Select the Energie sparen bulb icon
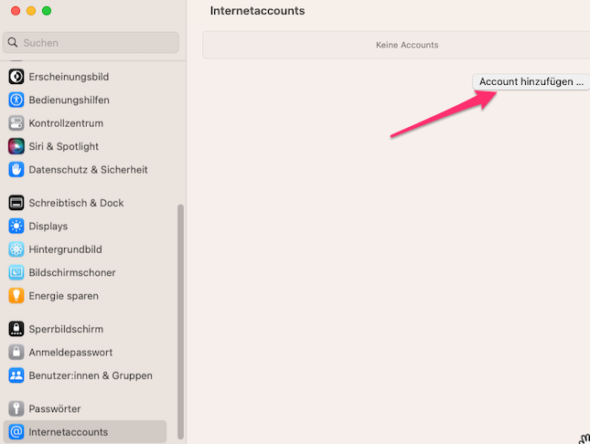Image resolution: width=590 pixels, height=444 pixels. (x=16, y=296)
